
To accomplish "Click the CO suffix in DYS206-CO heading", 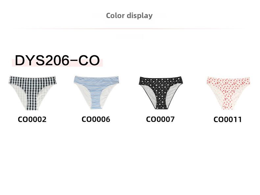I will [89, 60].
